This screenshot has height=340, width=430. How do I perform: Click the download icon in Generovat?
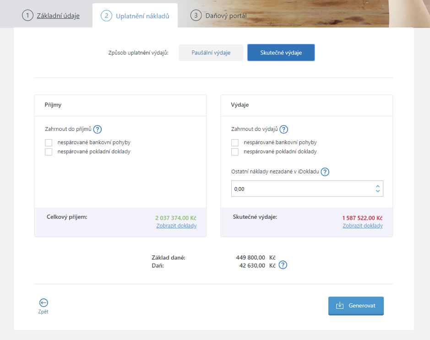(x=340, y=306)
